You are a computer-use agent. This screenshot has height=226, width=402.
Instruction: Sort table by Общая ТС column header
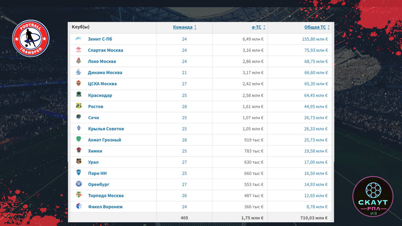pyautogui.click(x=315, y=27)
